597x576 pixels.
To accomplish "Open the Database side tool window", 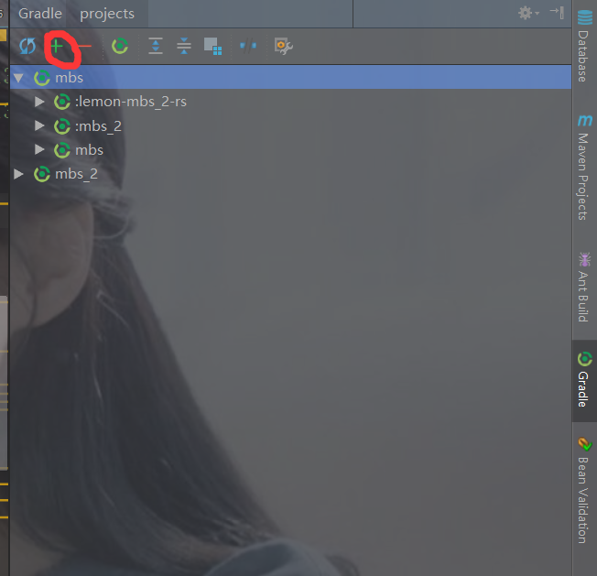I will (x=584, y=46).
